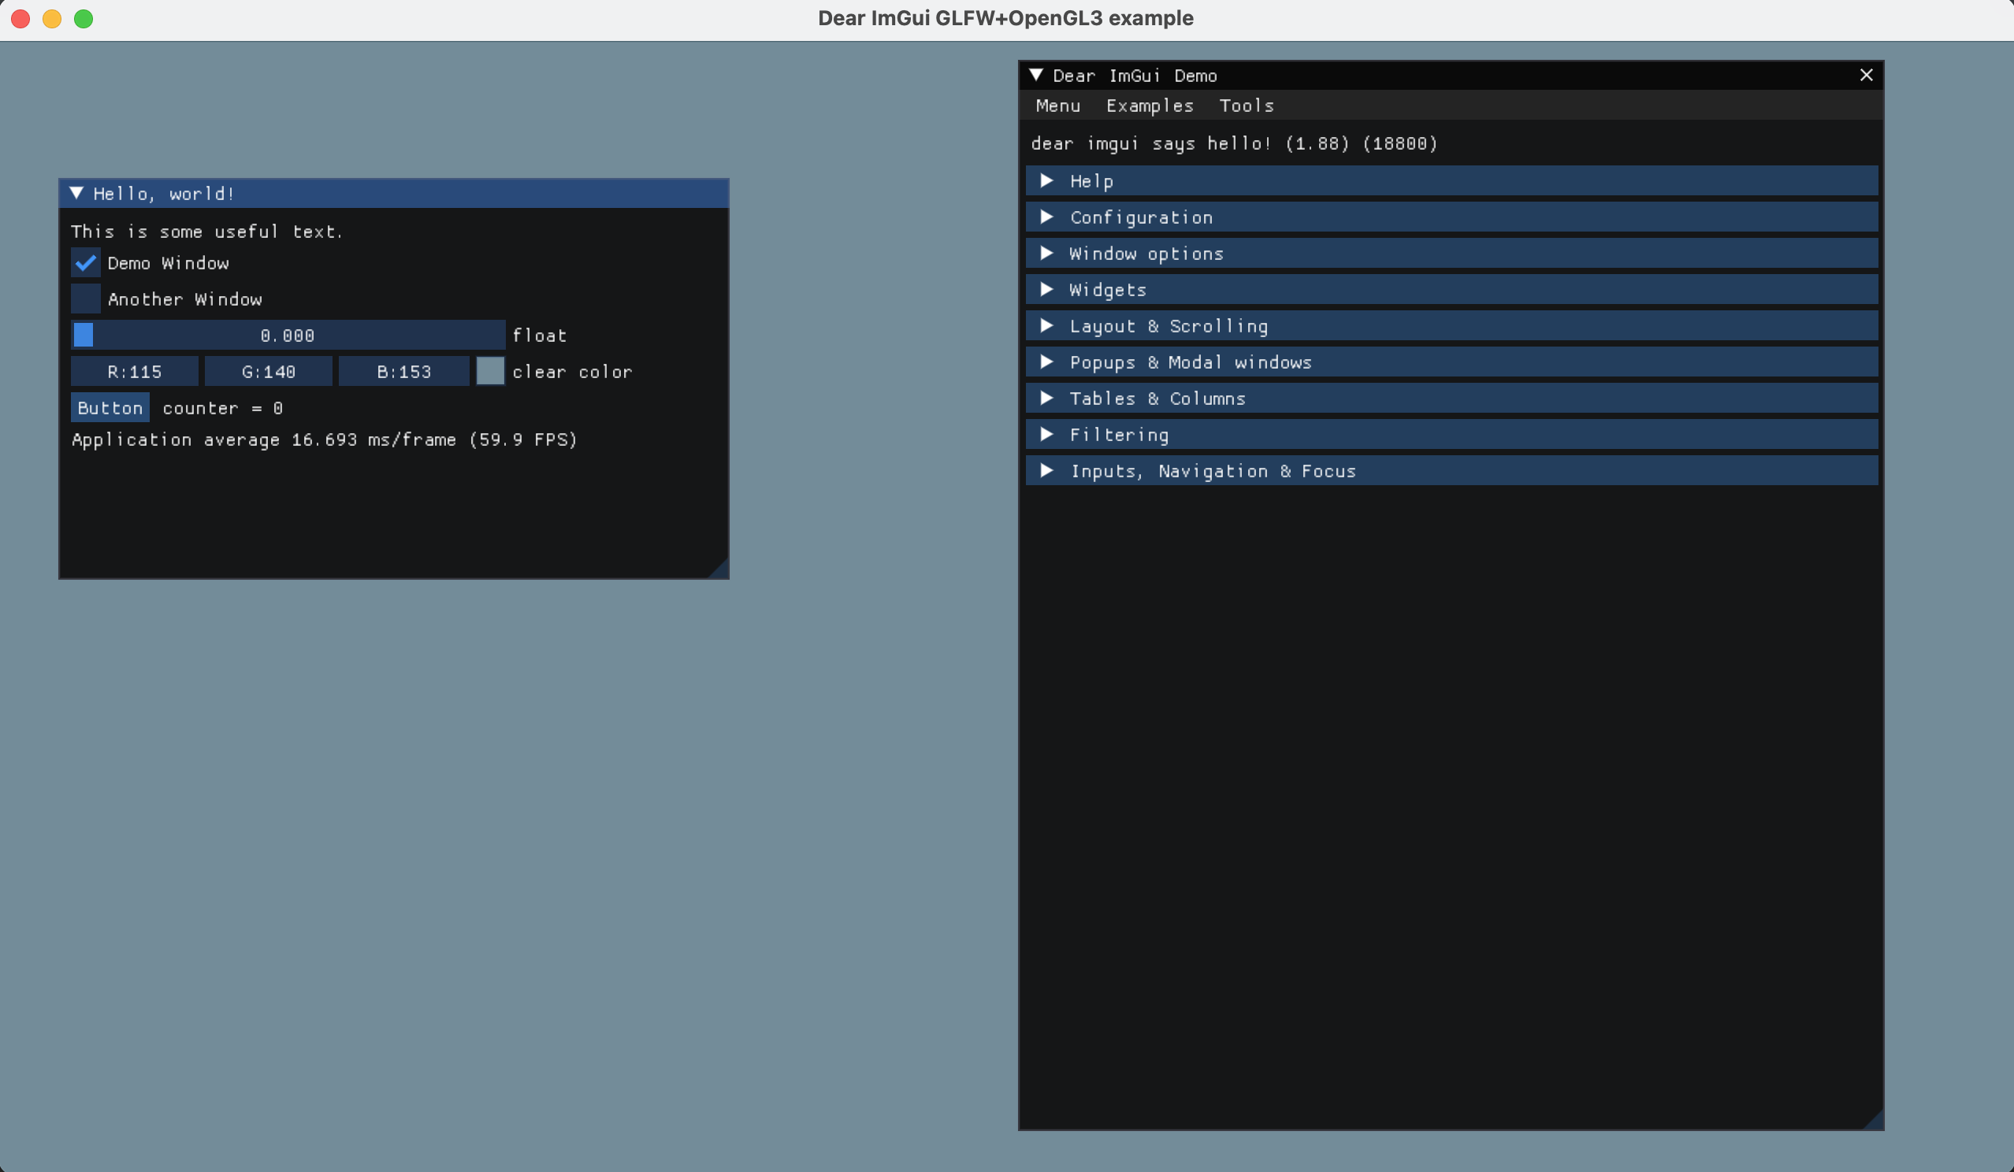Image resolution: width=2014 pixels, height=1172 pixels.
Task: Grab the Hello, world! window resize grip
Action: (719, 568)
